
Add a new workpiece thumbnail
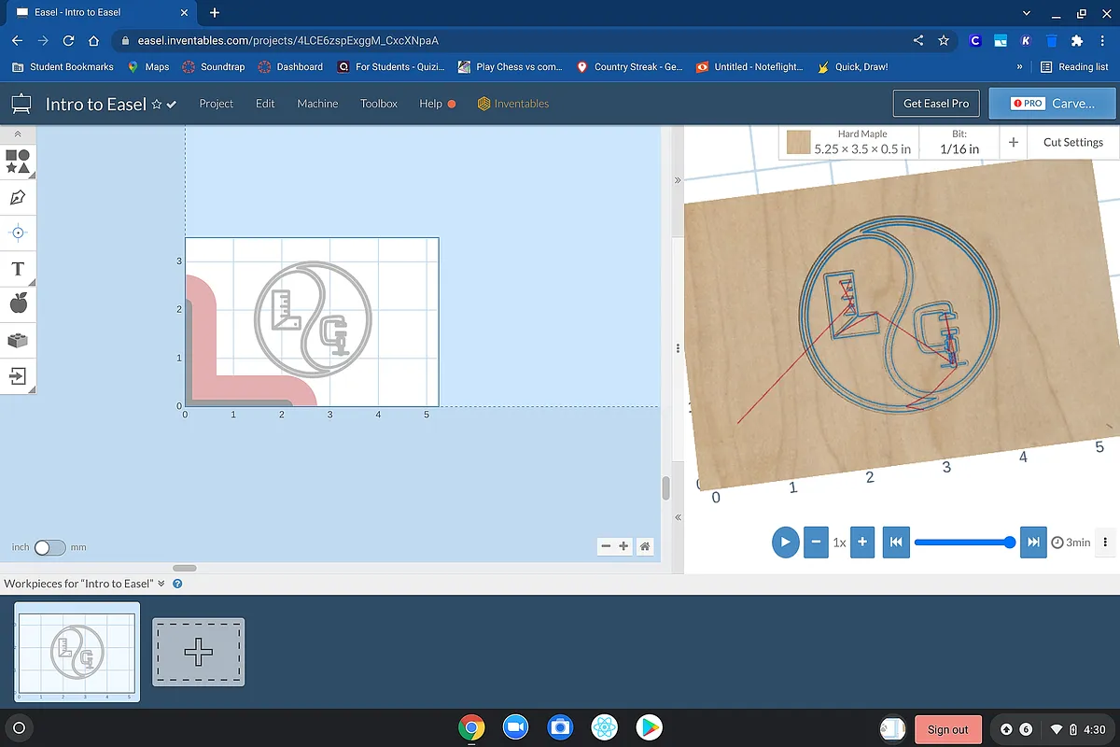click(x=198, y=652)
